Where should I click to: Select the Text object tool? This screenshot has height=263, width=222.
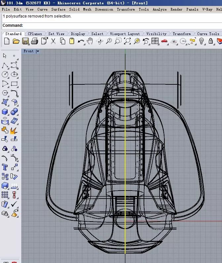tap(5, 167)
